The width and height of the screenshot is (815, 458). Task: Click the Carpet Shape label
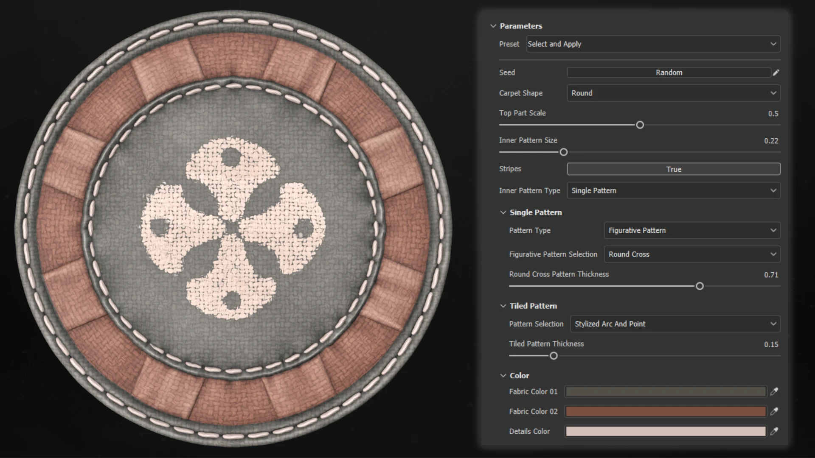tap(521, 93)
